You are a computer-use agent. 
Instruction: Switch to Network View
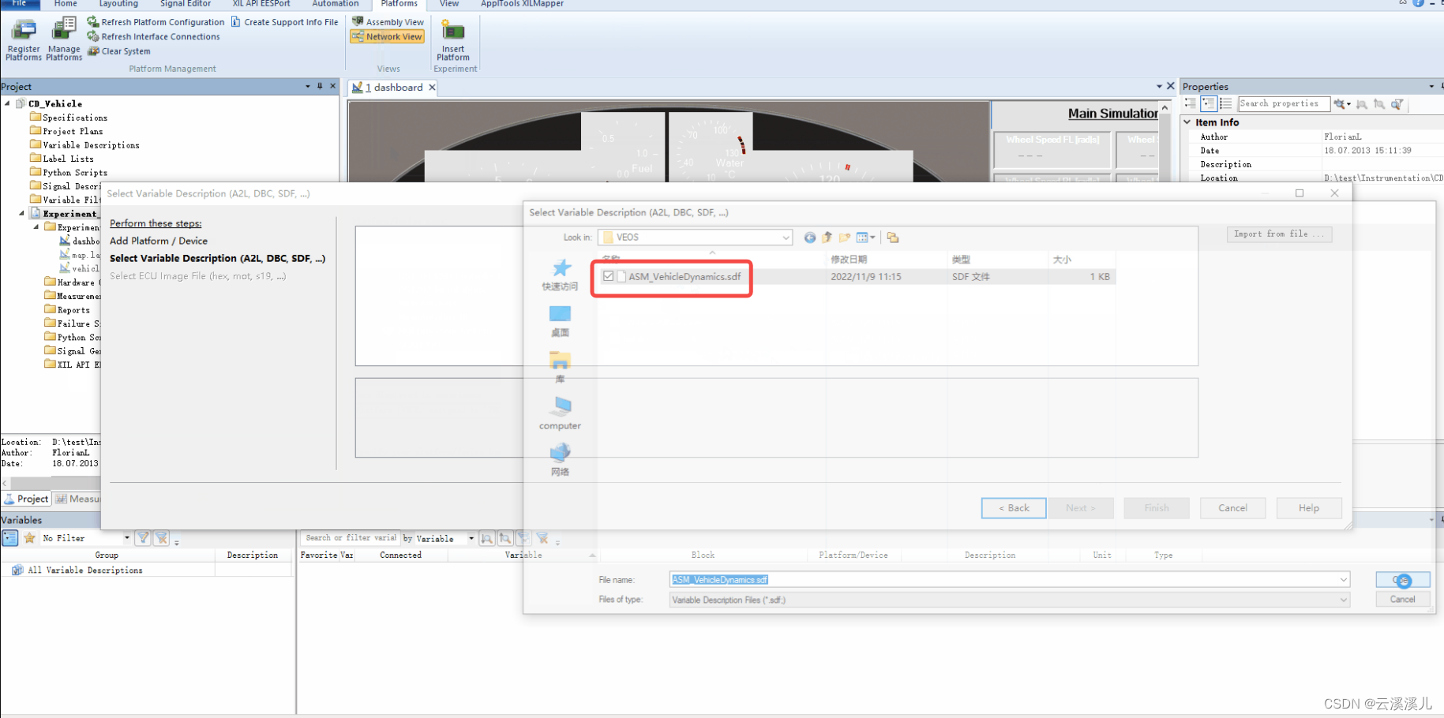(x=388, y=36)
